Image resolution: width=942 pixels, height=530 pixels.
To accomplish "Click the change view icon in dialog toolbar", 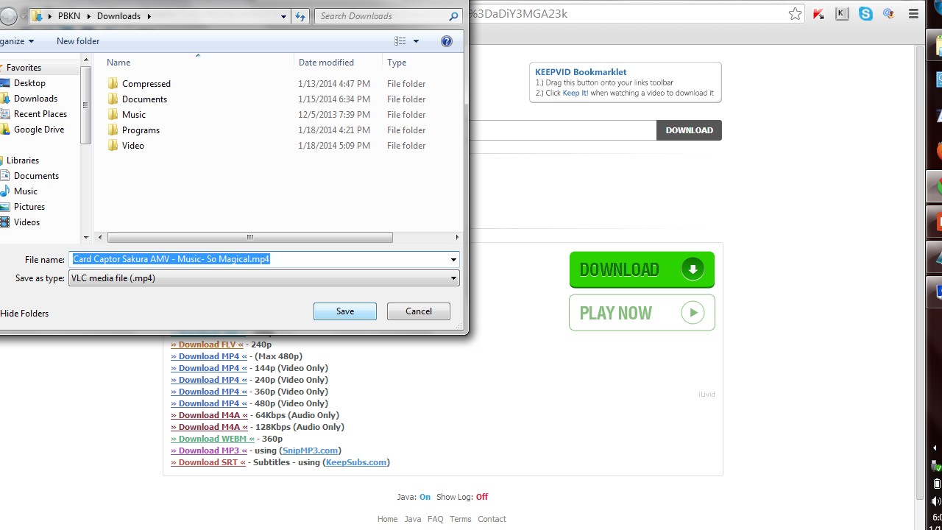I will tap(400, 41).
